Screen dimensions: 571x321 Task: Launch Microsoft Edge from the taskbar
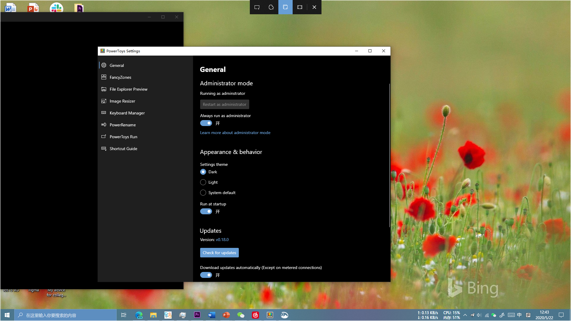coord(139,315)
